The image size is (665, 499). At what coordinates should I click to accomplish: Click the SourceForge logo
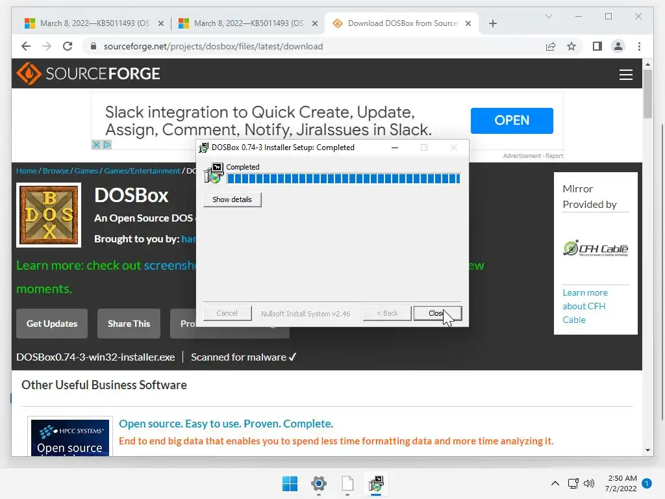[x=88, y=74]
